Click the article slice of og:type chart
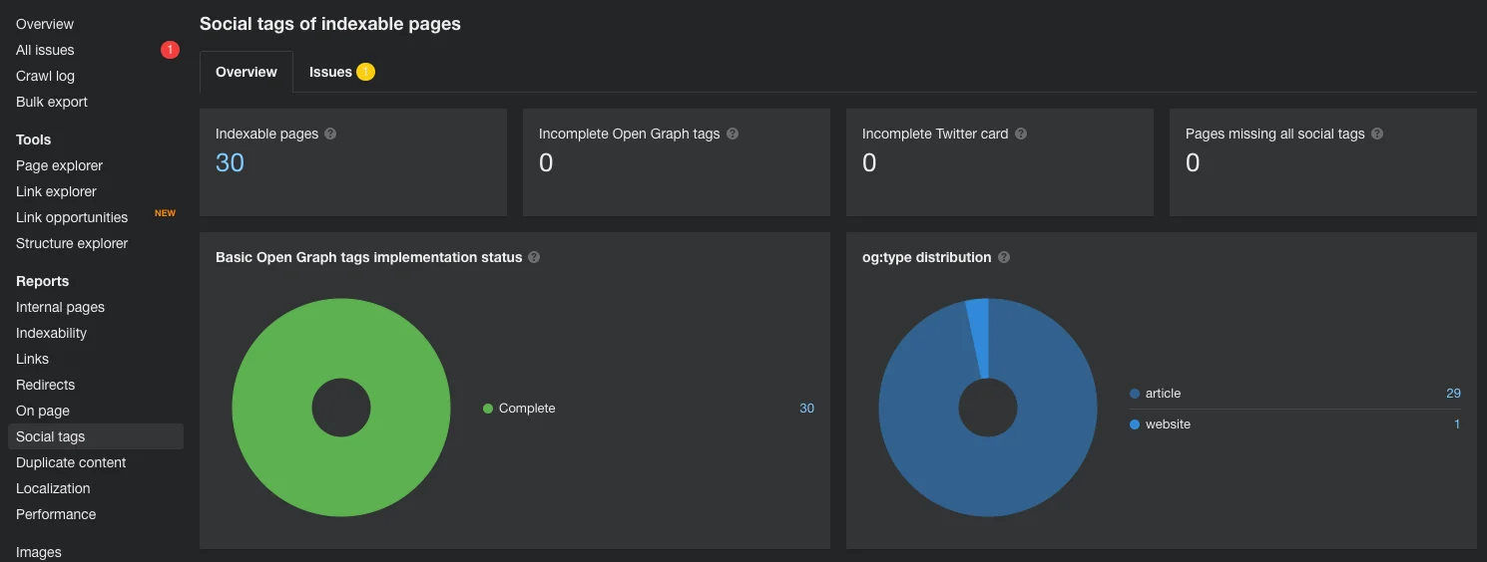The height and width of the screenshot is (562, 1487). click(x=988, y=476)
